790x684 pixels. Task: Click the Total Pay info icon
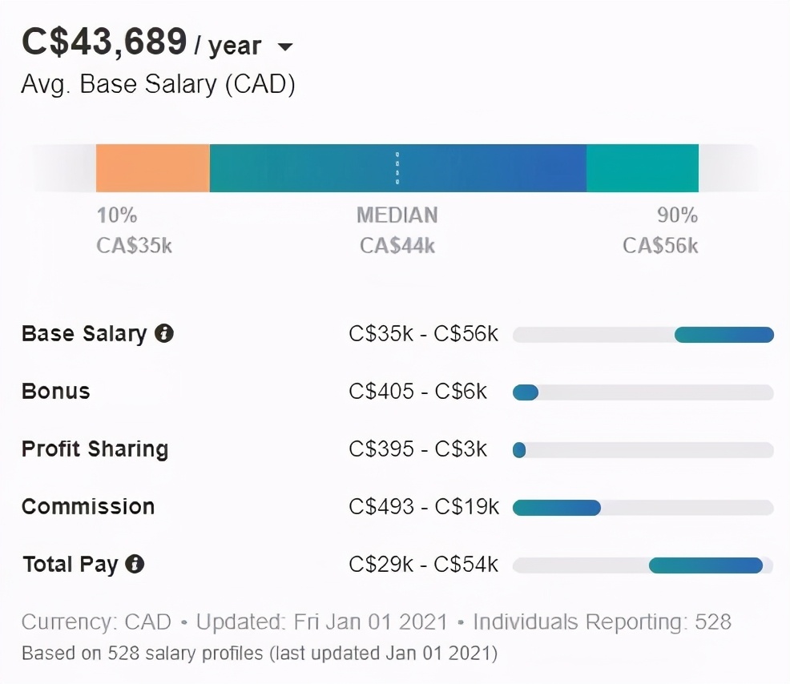135,564
